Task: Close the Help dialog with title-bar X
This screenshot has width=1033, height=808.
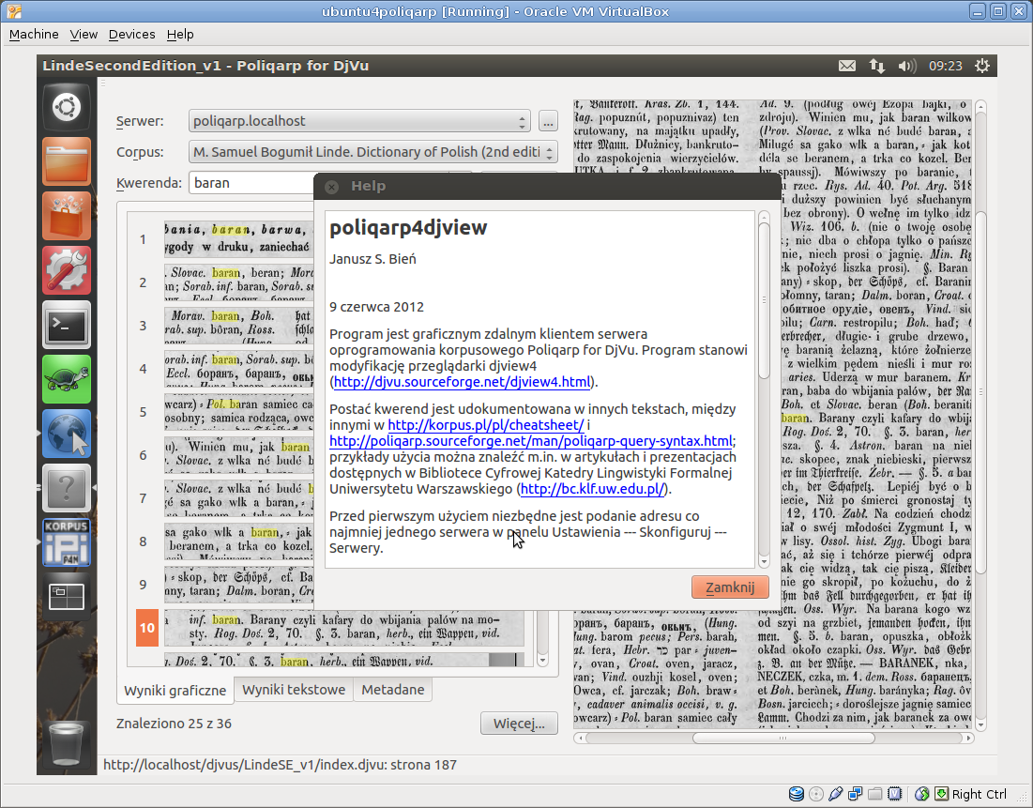Action: point(332,187)
